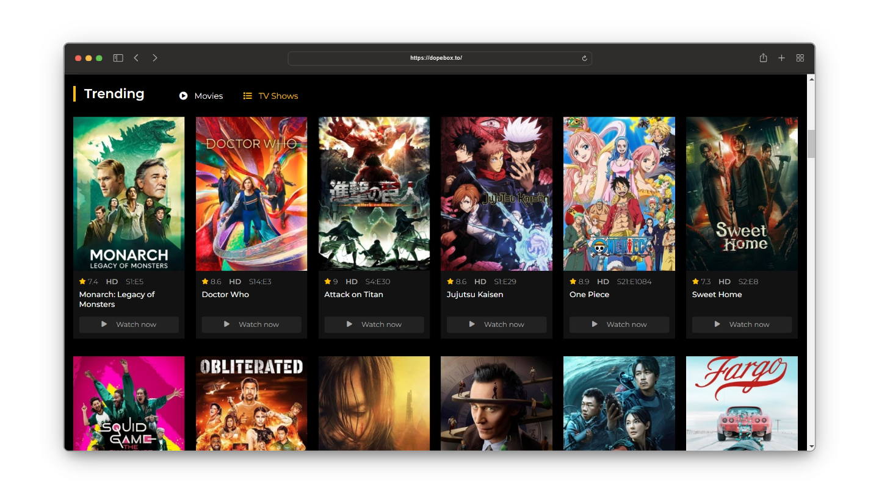
Task: Click the S2:E8 episode label
Action: [748, 282]
